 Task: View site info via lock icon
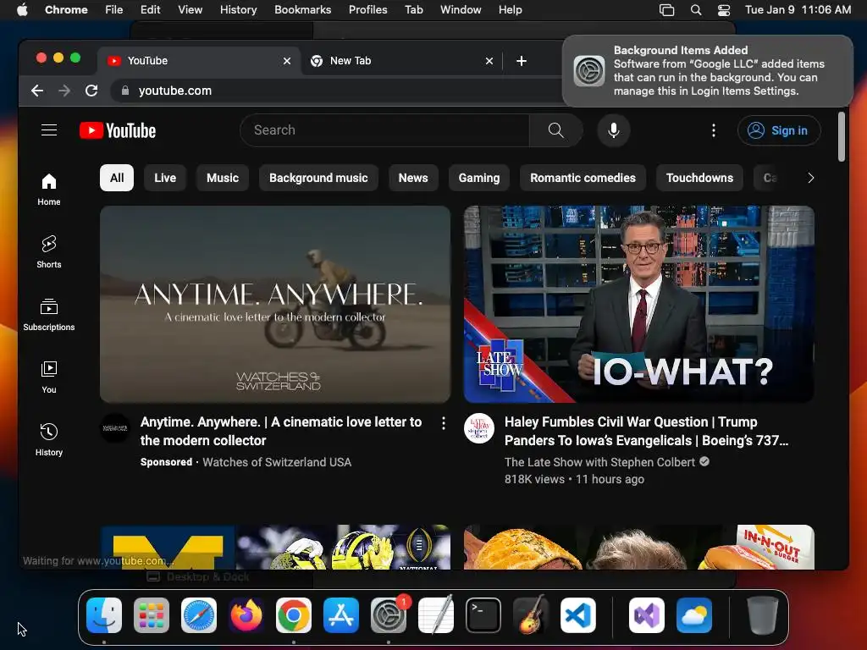125,91
